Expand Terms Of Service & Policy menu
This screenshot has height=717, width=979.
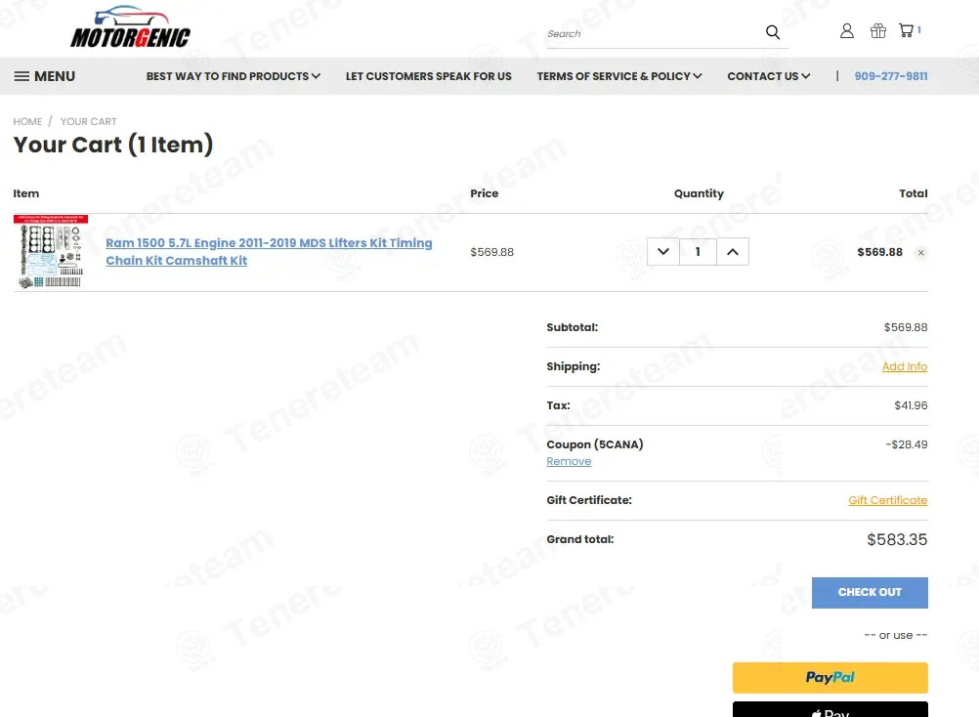pyautogui.click(x=619, y=76)
